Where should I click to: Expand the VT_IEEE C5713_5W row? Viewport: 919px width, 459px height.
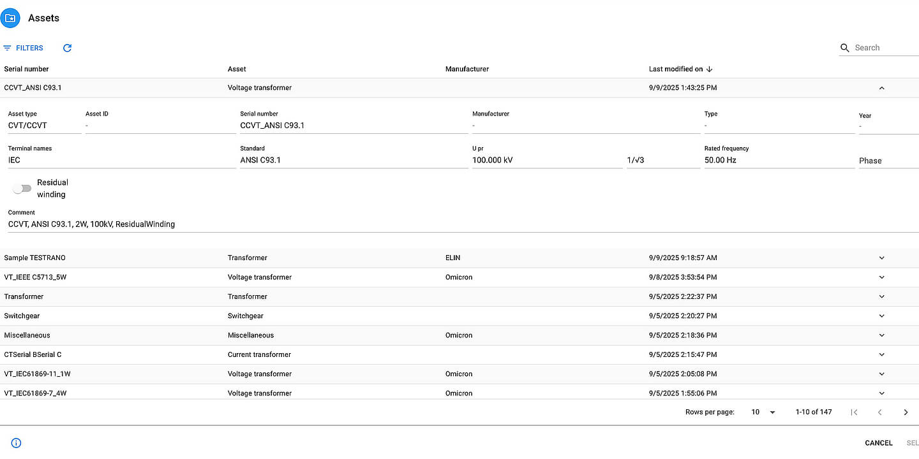[881, 277]
